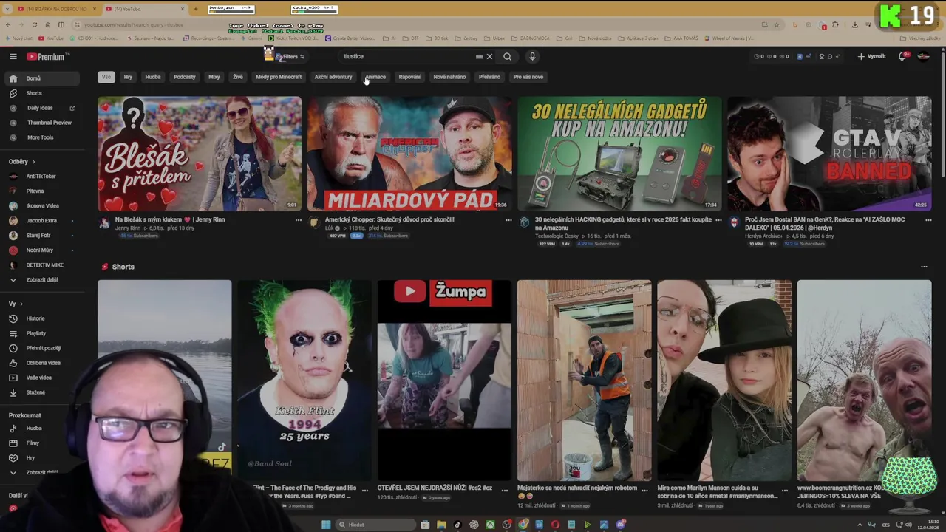Open more options for Na Blešák video
Screen dimensions: 946x532
coord(299,220)
